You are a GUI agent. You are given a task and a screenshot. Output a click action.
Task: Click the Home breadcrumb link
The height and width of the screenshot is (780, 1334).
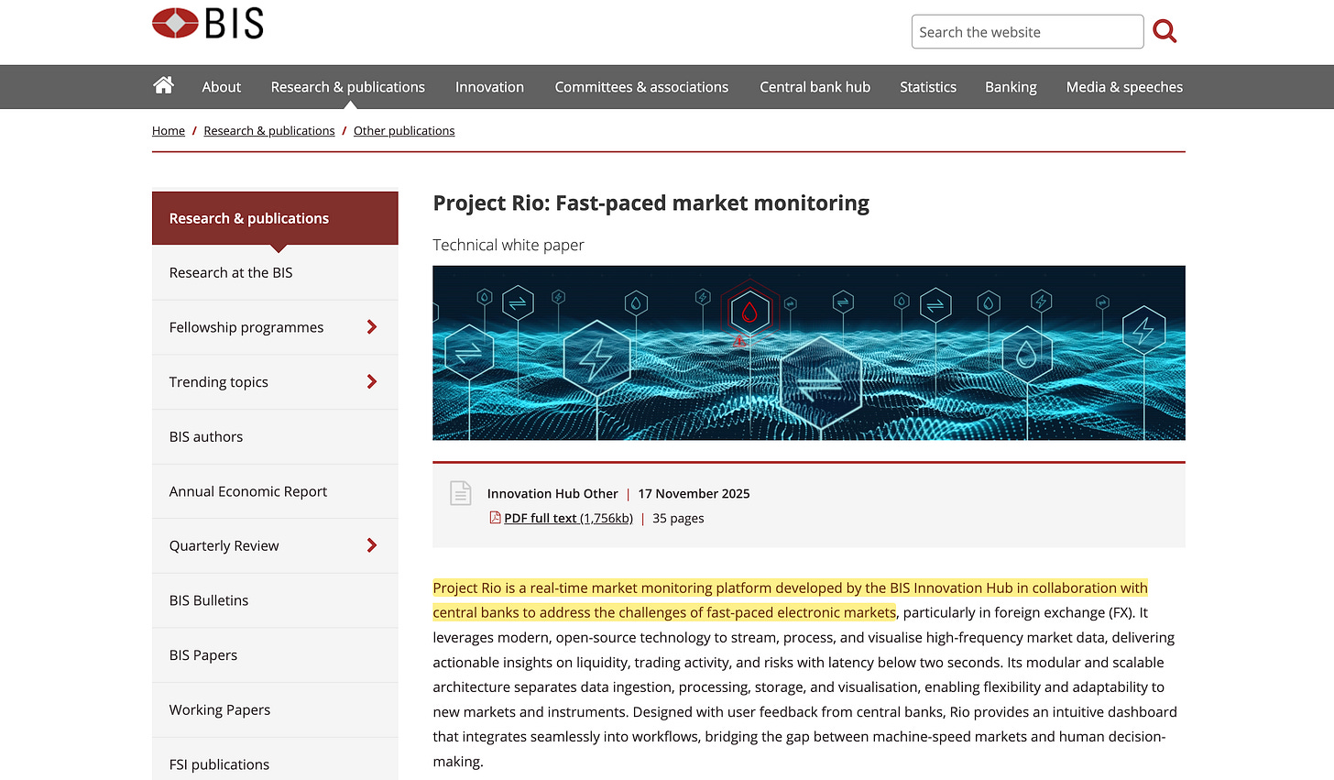tap(169, 131)
